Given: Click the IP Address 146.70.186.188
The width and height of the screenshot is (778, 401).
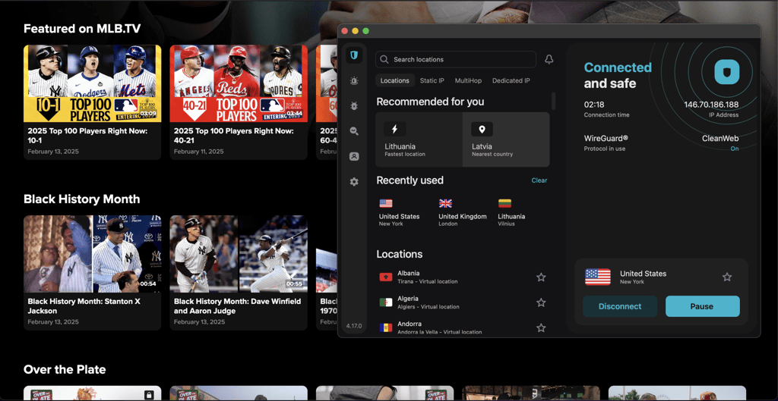Looking at the screenshot, I should click(711, 105).
